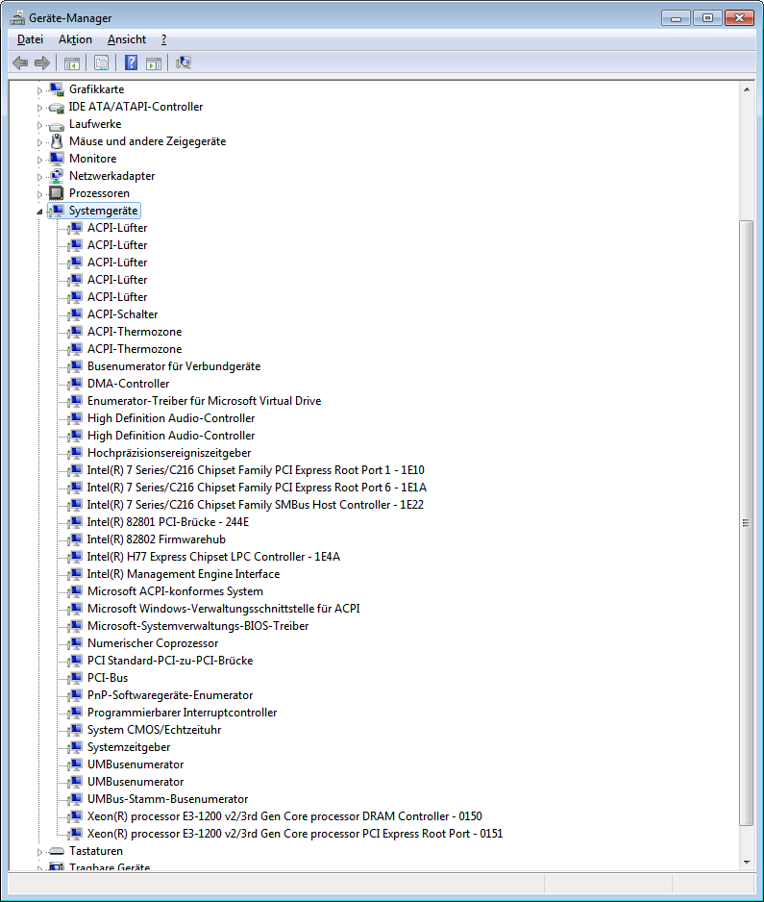Select PCI Standard-PCI-zu-PCI-Brücke
The image size is (764, 902).
point(170,661)
